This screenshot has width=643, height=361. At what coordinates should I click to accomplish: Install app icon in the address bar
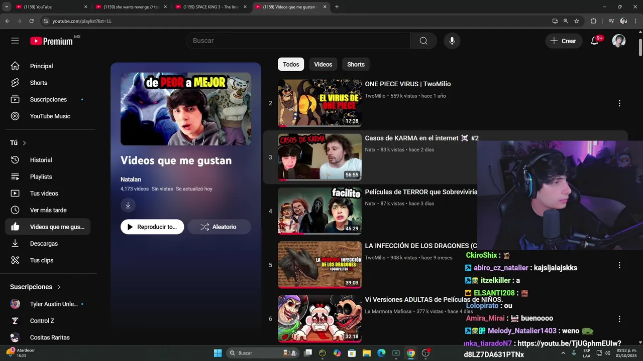click(555, 21)
